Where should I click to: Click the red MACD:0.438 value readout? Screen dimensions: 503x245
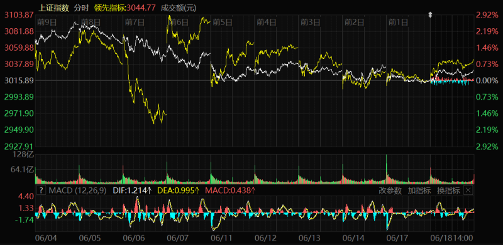230,191
